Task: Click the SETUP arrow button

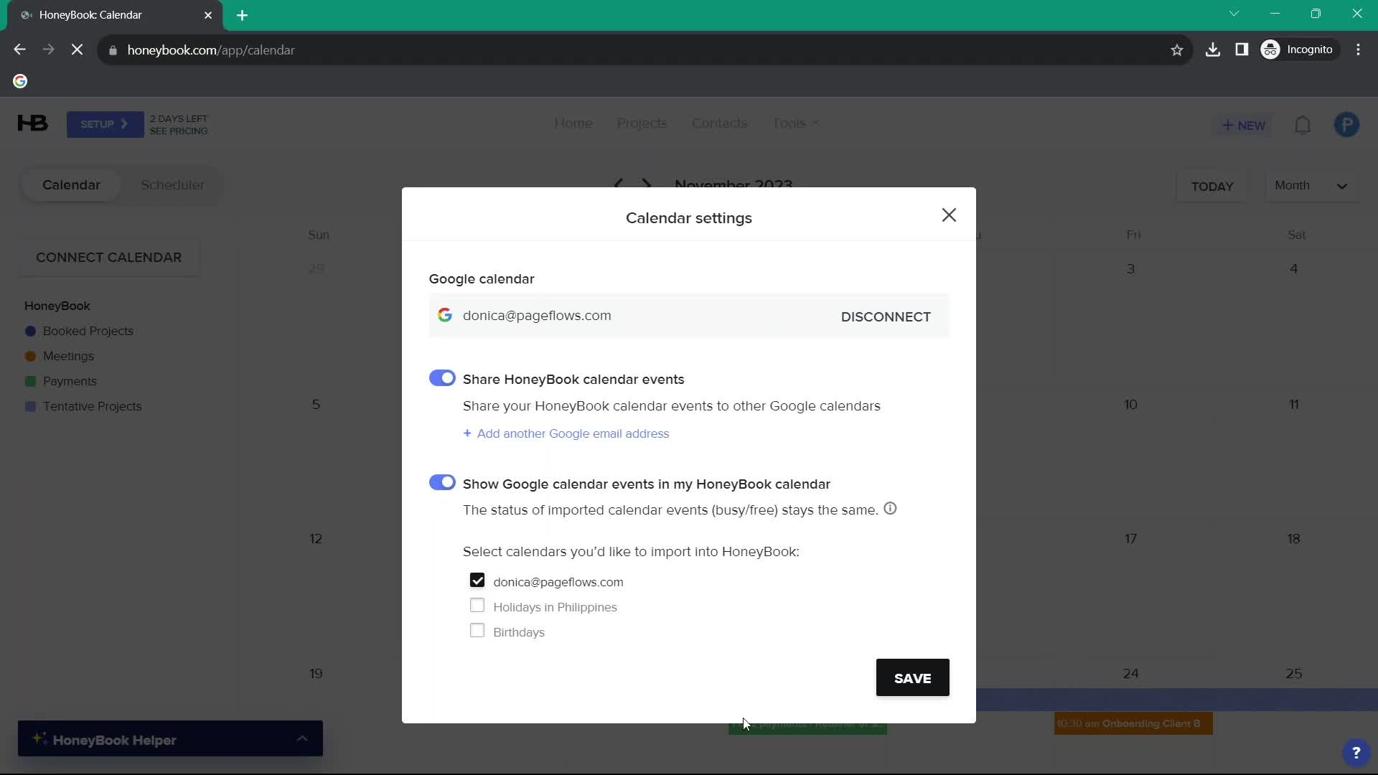Action: pyautogui.click(x=105, y=125)
